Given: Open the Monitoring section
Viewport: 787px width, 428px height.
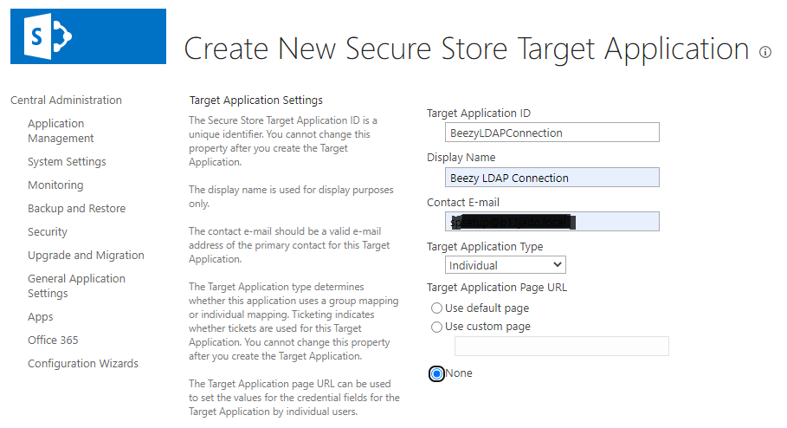Looking at the screenshot, I should click(55, 185).
